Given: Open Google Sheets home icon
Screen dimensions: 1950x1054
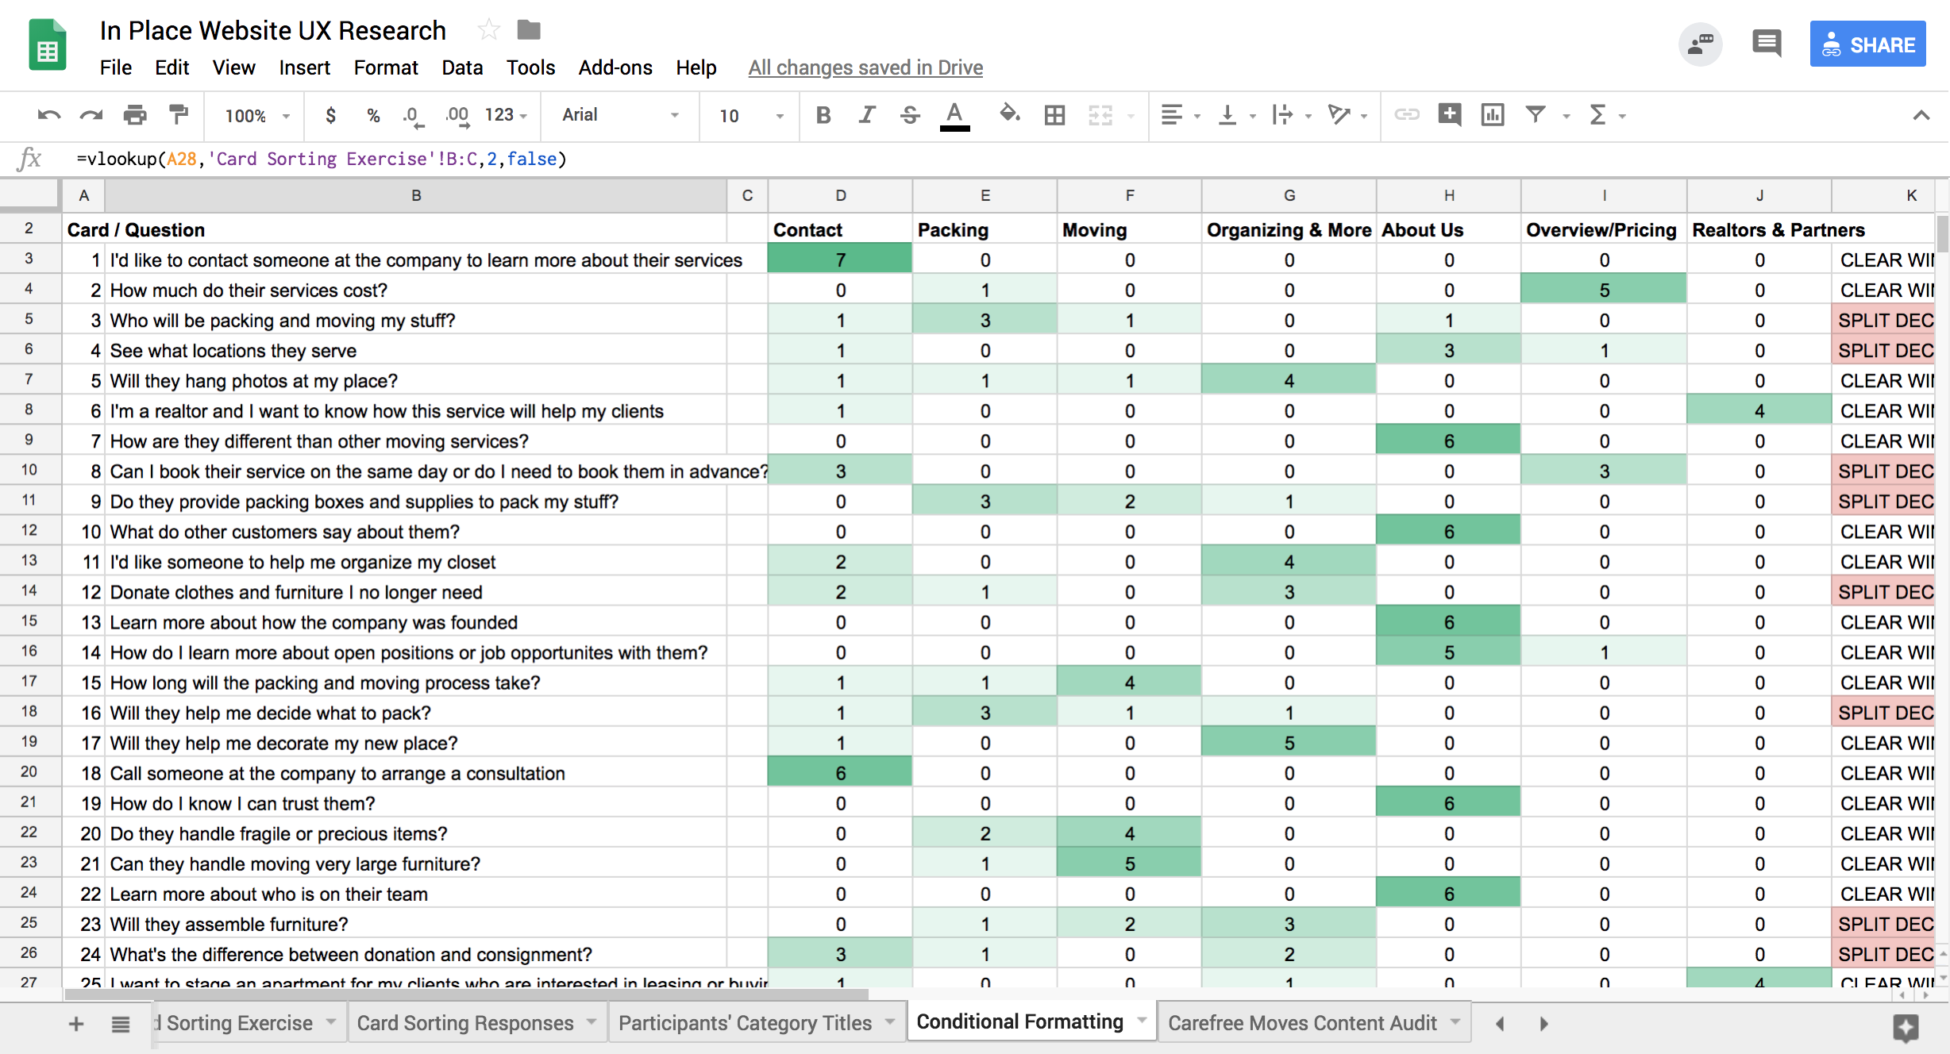Looking at the screenshot, I should click(x=48, y=44).
